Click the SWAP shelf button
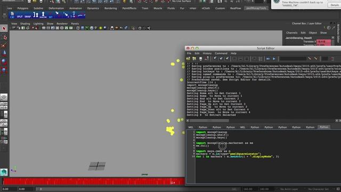The width and height of the screenshot is (341, 192). [x=28, y=17]
